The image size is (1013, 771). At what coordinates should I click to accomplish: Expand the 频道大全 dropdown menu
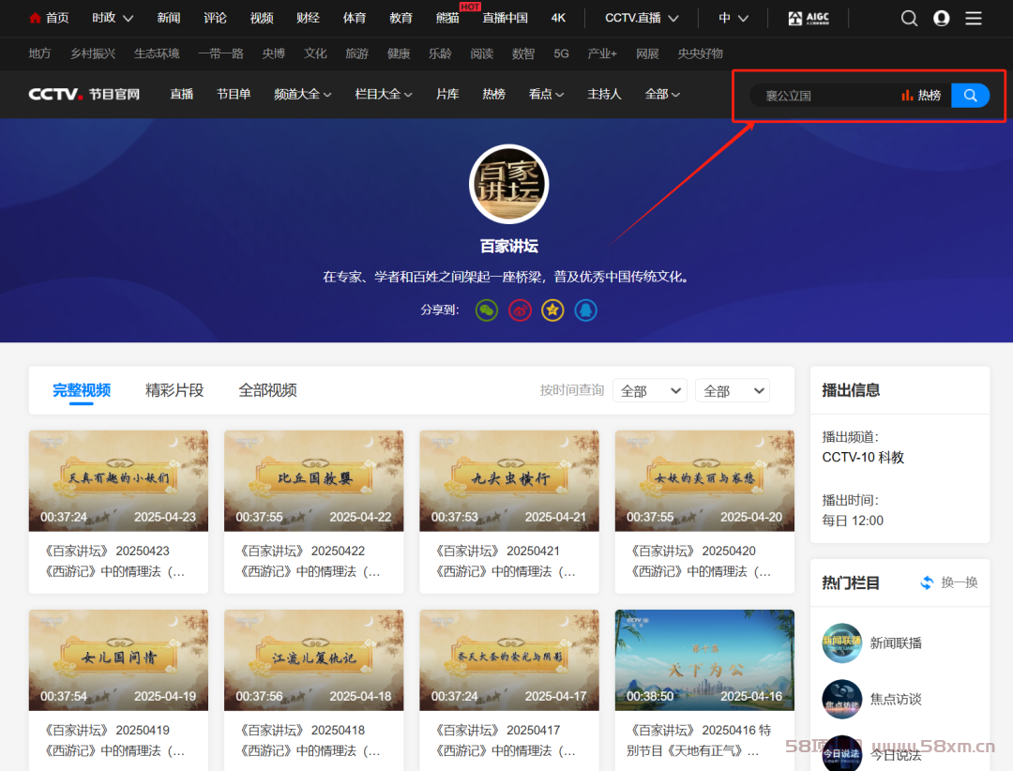(x=303, y=94)
